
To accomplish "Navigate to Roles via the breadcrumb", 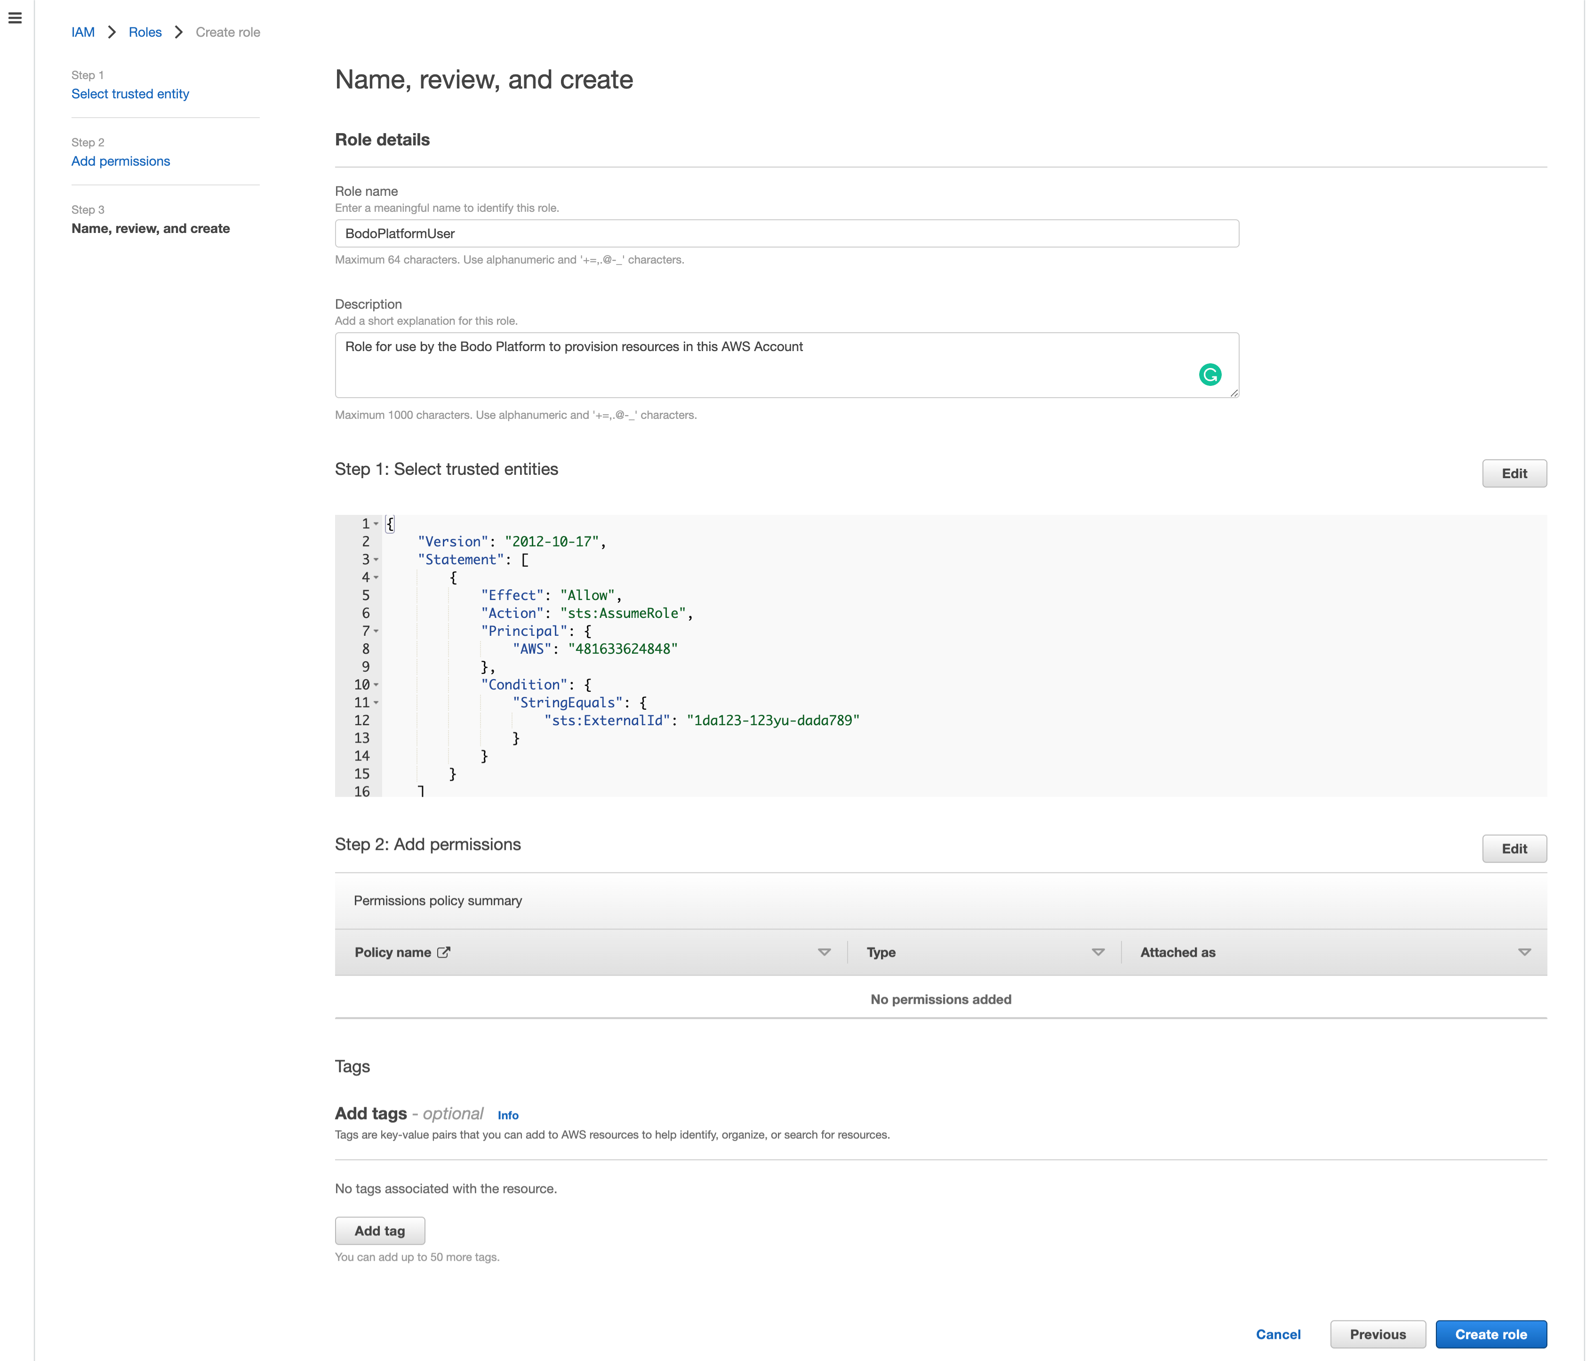I will click(144, 32).
